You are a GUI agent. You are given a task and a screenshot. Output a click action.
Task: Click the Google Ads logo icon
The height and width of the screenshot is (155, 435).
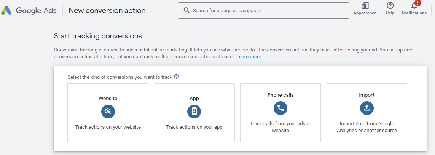click(x=6, y=11)
